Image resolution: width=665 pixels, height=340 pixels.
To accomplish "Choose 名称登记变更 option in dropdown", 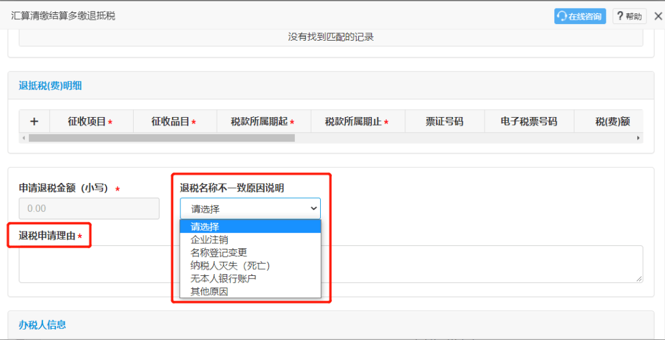I will 219,253.
